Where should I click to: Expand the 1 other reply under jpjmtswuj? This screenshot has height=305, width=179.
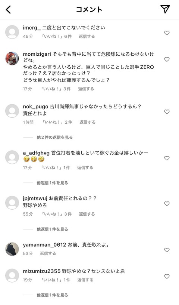coord(52,229)
